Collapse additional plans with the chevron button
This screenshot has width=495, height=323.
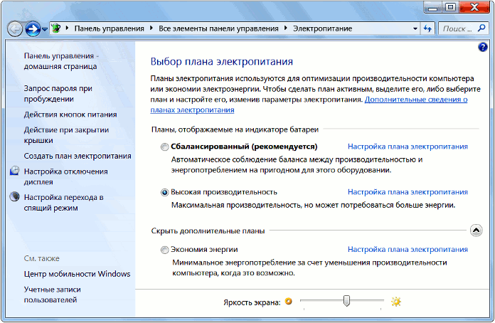476,231
